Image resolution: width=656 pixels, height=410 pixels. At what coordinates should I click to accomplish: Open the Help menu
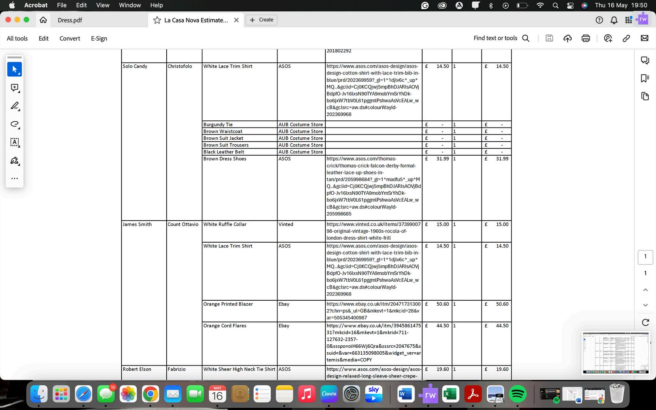[x=156, y=5]
